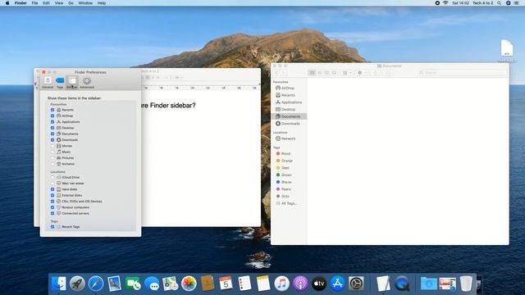Open the Go menu
525x295 pixels.
(71, 3)
